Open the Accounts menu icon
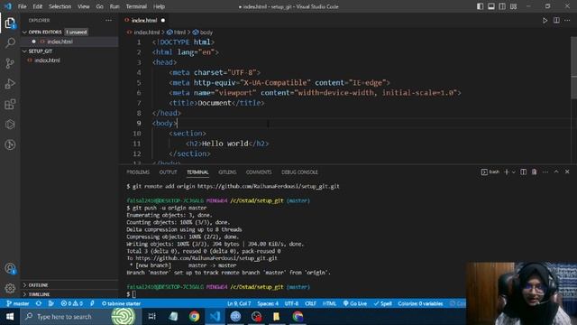 10,268
